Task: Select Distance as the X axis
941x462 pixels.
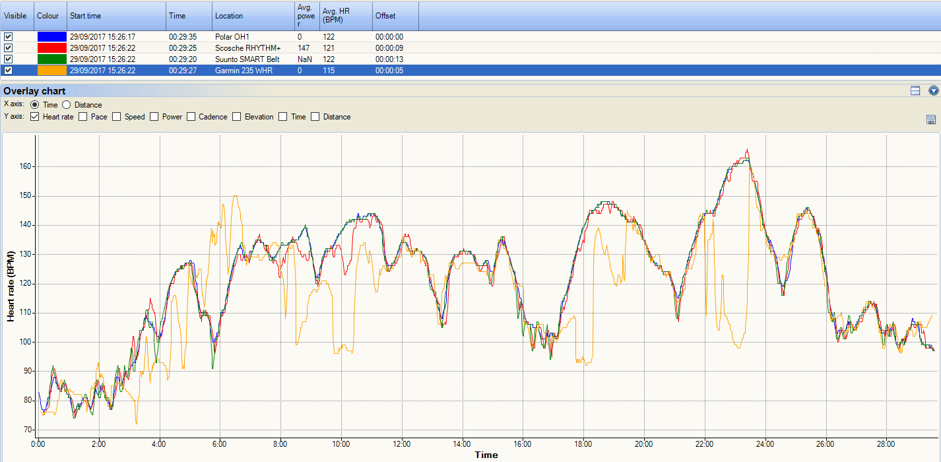Action: click(x=66, y=104)
